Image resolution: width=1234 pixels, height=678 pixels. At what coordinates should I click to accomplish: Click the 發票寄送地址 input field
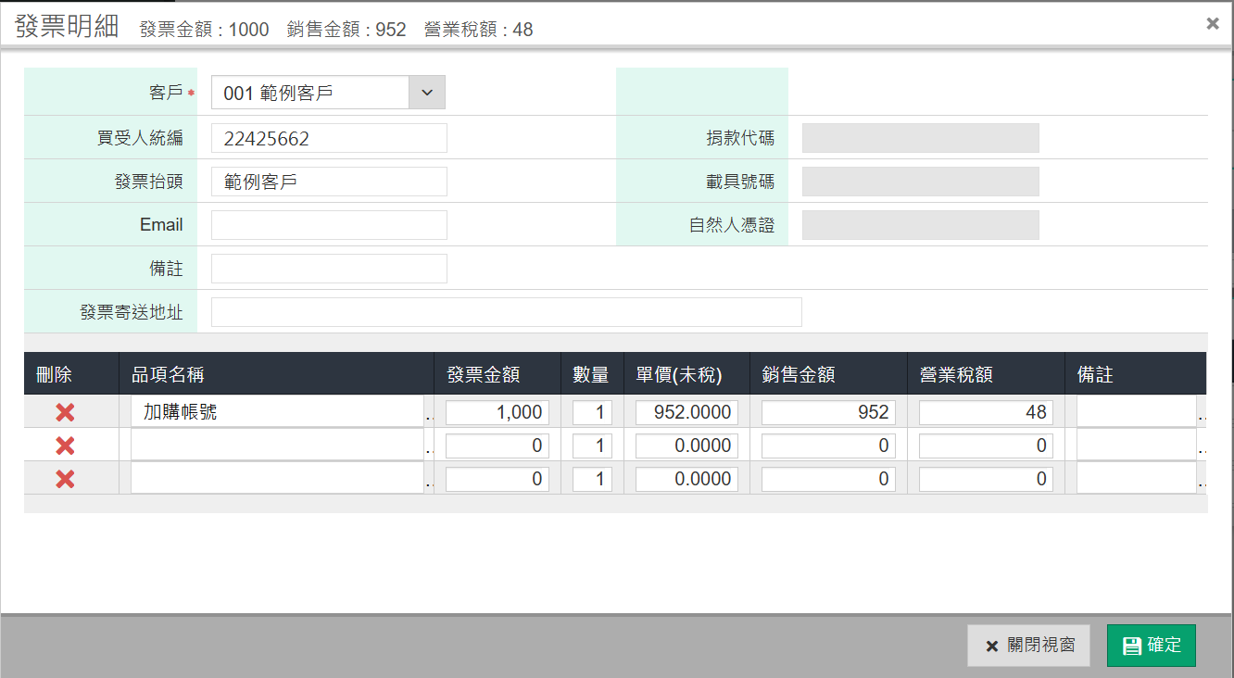[506, 312]
